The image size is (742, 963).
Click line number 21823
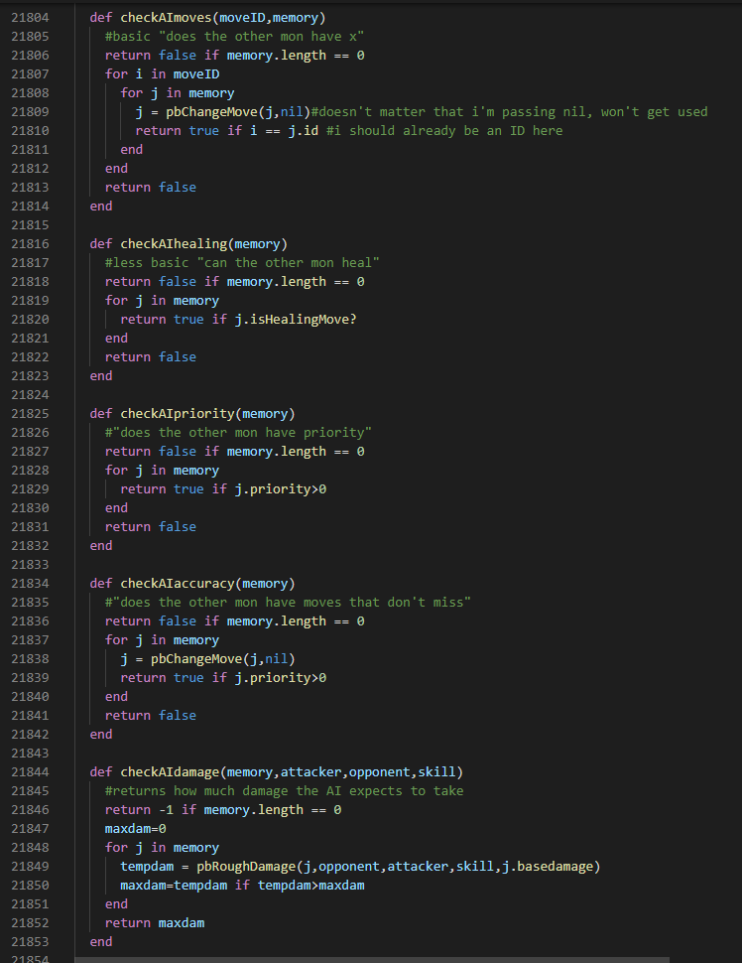pyautogui.click(x=30, y=376)
